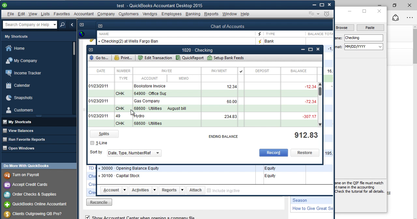Click the Reconcile button

[x=99, y=202]
